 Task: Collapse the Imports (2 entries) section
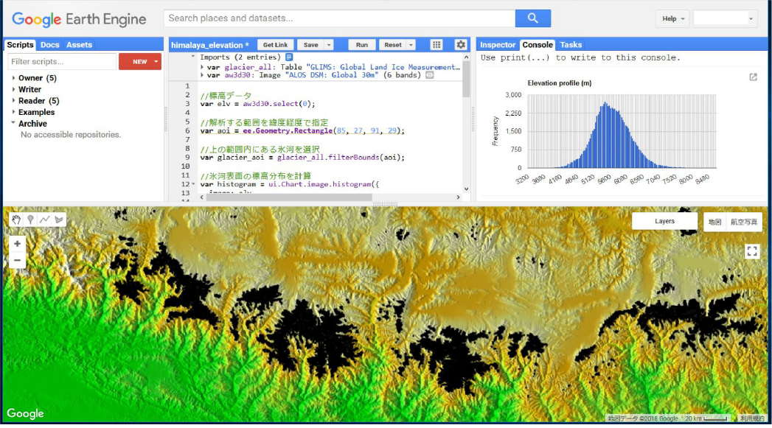193,57
